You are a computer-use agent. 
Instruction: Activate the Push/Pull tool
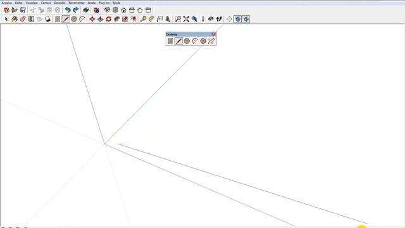click(x=101, y=19)
